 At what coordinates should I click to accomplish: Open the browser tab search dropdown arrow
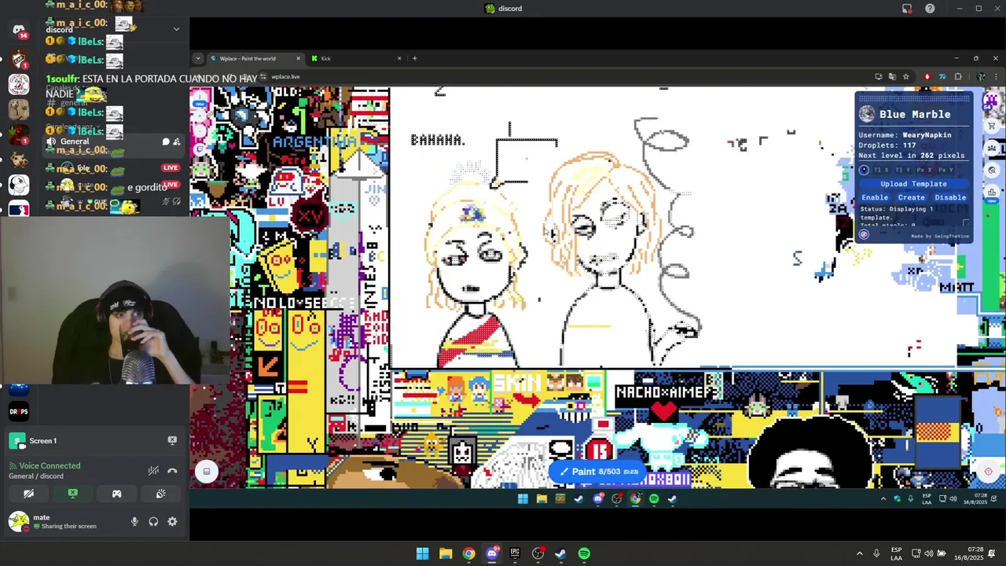198,58
